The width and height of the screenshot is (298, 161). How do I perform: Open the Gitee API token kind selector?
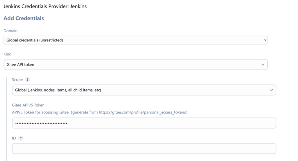coord(135,64)
